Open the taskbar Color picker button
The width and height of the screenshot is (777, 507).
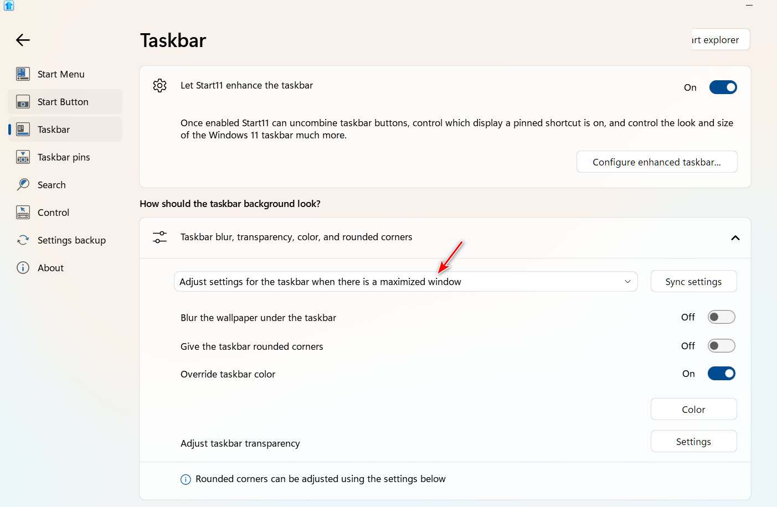tap(693, 410)
